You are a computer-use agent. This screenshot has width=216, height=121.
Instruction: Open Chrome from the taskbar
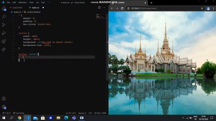click(20, 118)
